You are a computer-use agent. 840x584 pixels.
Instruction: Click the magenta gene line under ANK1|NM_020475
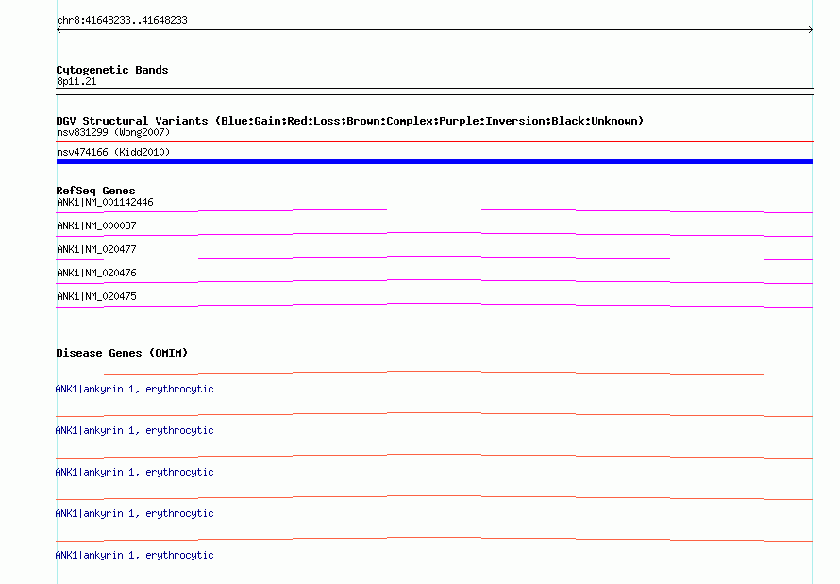point(434,305)
